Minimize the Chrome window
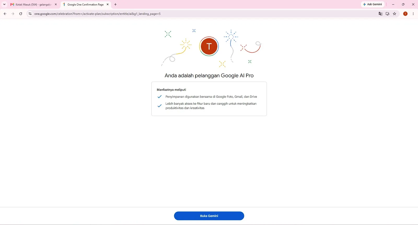Image resolution: width=418 pixels, height=225 pixels. 393,4
